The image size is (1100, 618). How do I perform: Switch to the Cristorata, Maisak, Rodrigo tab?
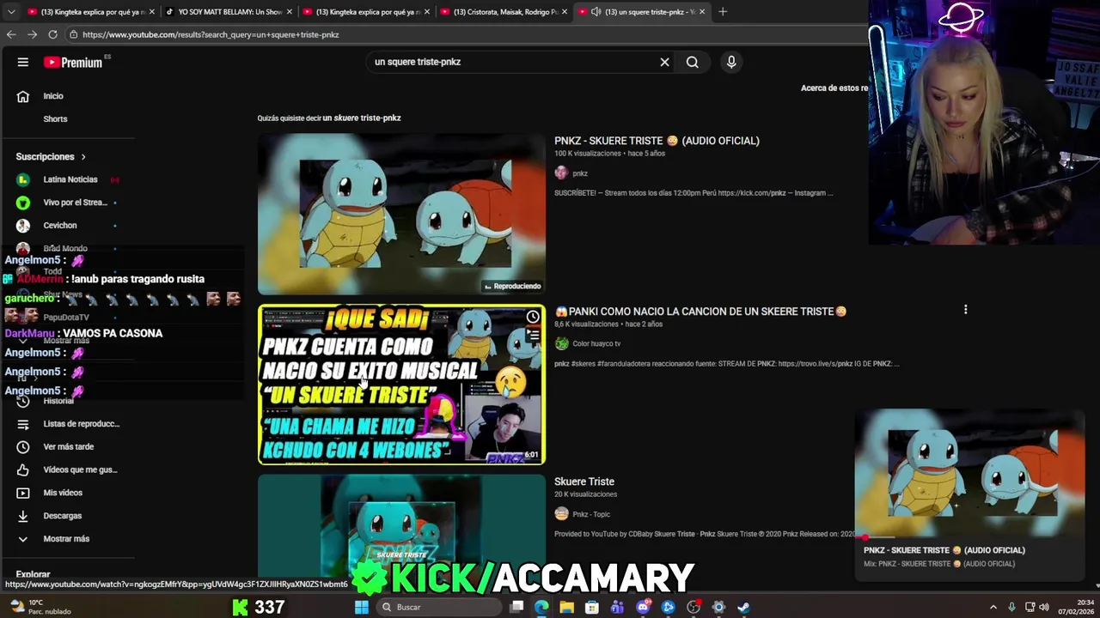[503, 12]
